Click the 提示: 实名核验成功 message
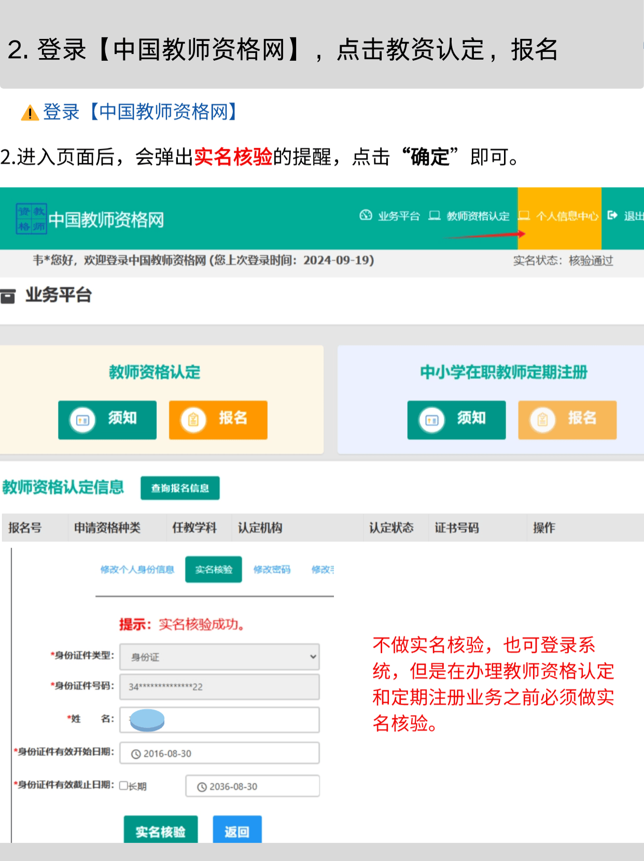This screenshot has height=861, width=644. (x=181, y=624)
